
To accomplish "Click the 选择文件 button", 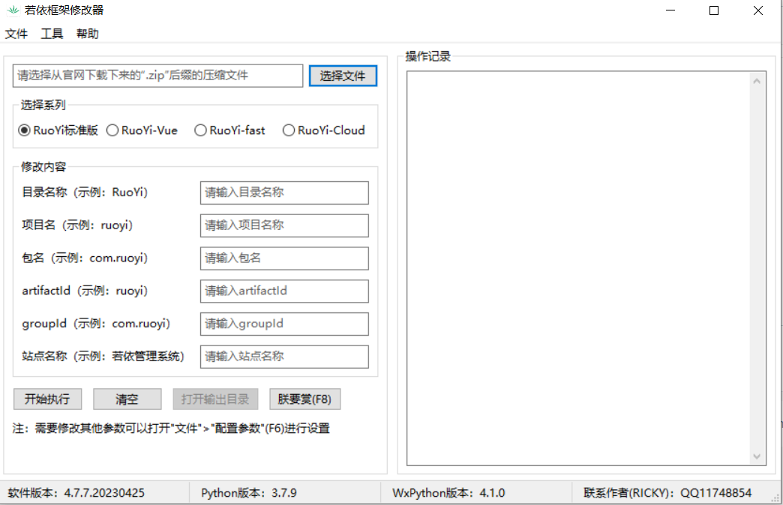I will coord(343,76).
